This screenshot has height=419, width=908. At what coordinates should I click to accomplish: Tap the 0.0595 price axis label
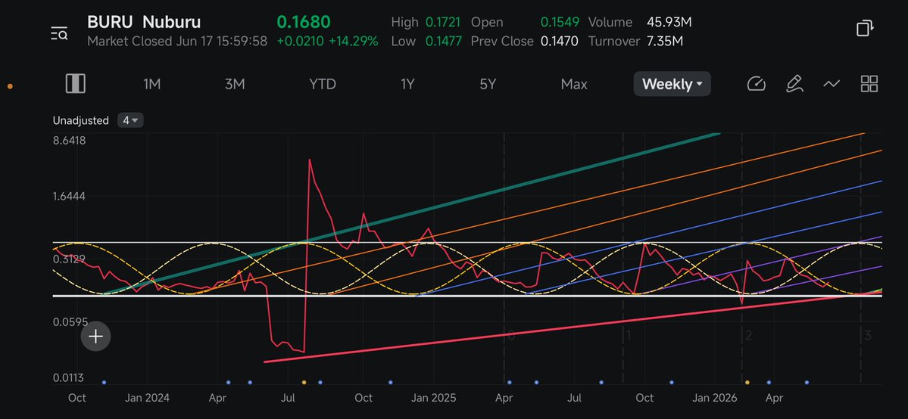69,321
